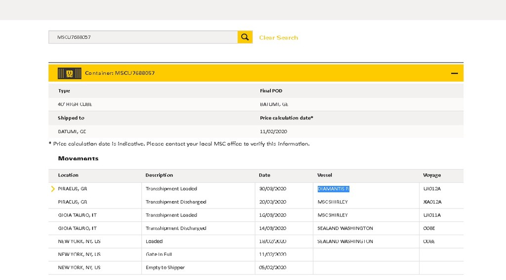Select the Vessel column header
The height and width of the screenshot is (280, 506).
[x=324, y=175]
